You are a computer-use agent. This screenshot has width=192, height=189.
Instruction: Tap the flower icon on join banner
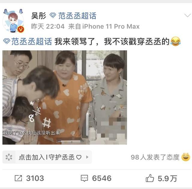pos(9,157)
